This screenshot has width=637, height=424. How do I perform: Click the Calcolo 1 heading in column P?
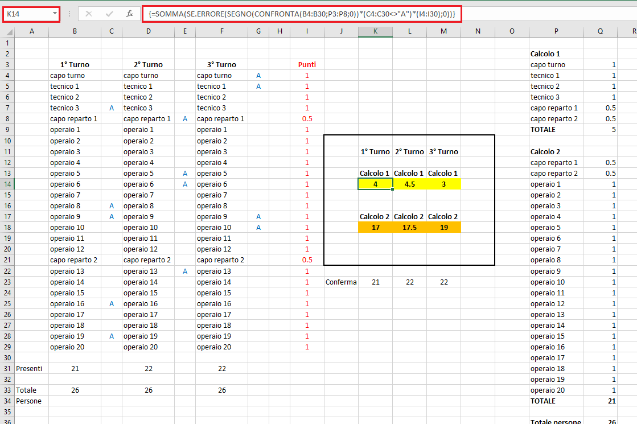545,53
